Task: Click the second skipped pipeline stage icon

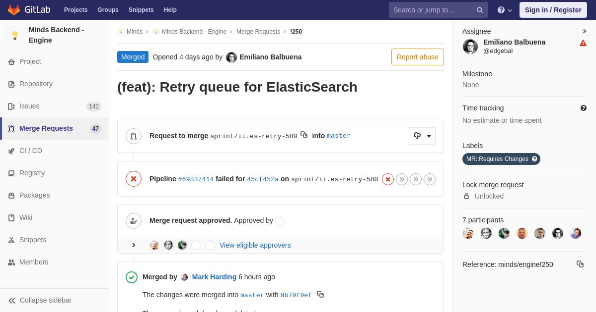Action: point(416,179)
